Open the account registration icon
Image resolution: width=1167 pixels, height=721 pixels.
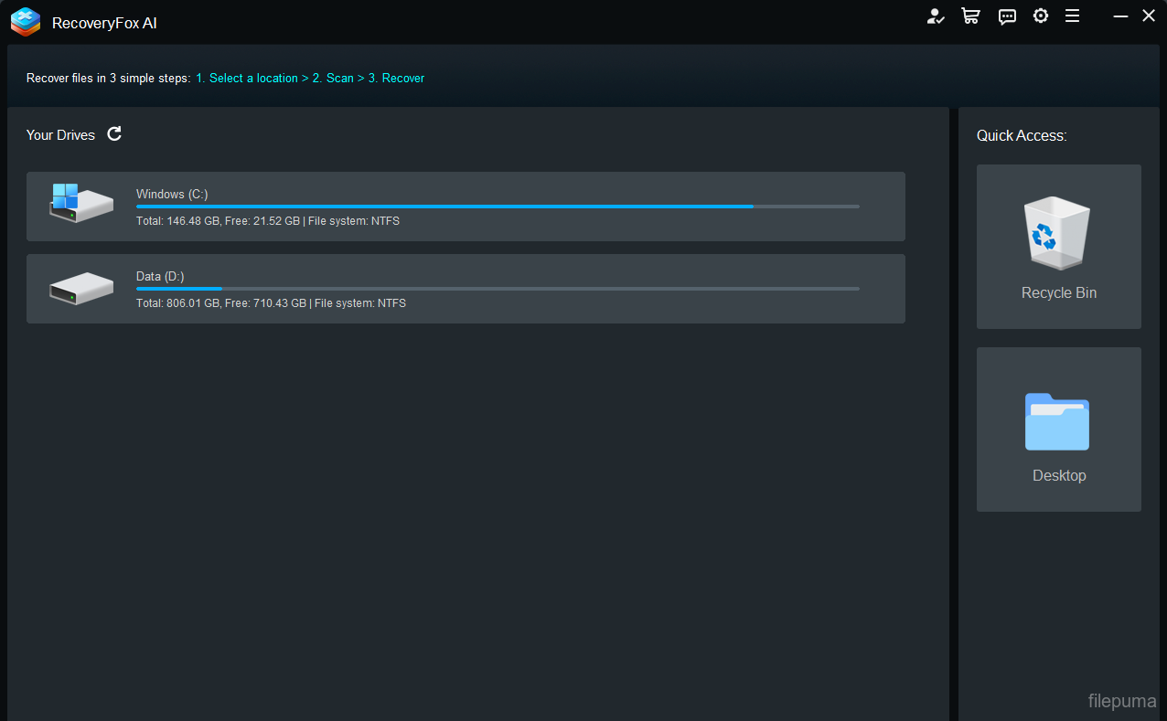(x=935, y=16)
